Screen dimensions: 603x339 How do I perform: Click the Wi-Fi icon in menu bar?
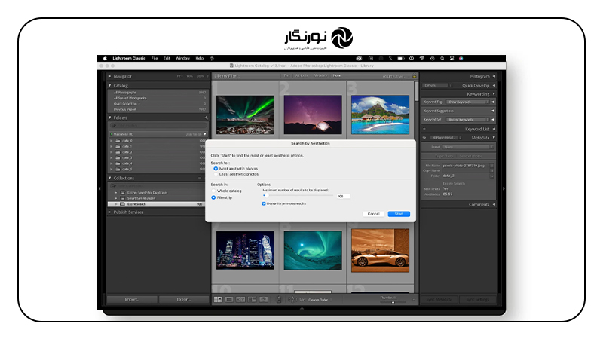(x=422, y=59)
